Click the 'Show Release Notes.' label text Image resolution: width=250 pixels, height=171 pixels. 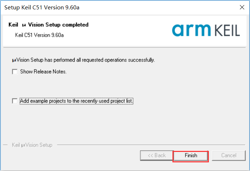point(43,72)
